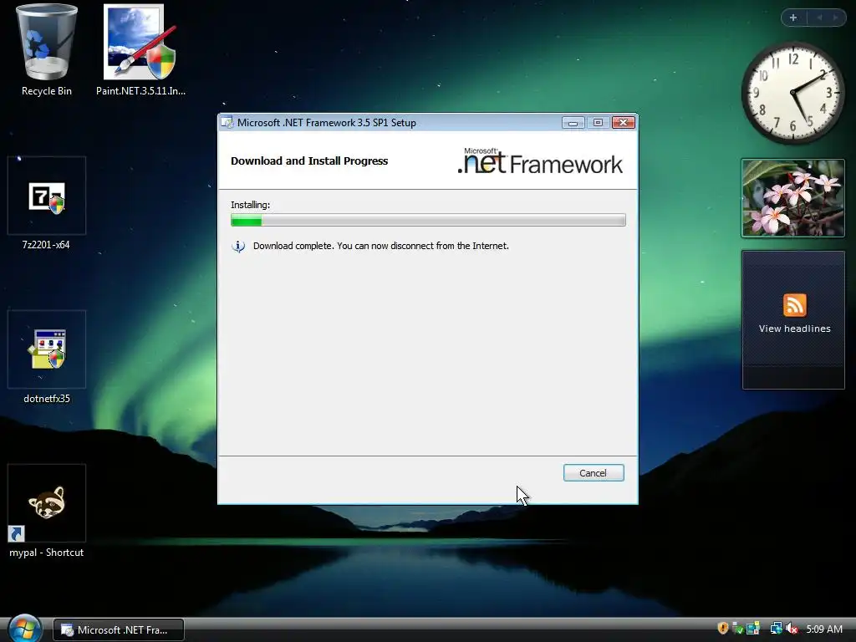Click the Installing: label
856x642 pixels.
(250, 205)
